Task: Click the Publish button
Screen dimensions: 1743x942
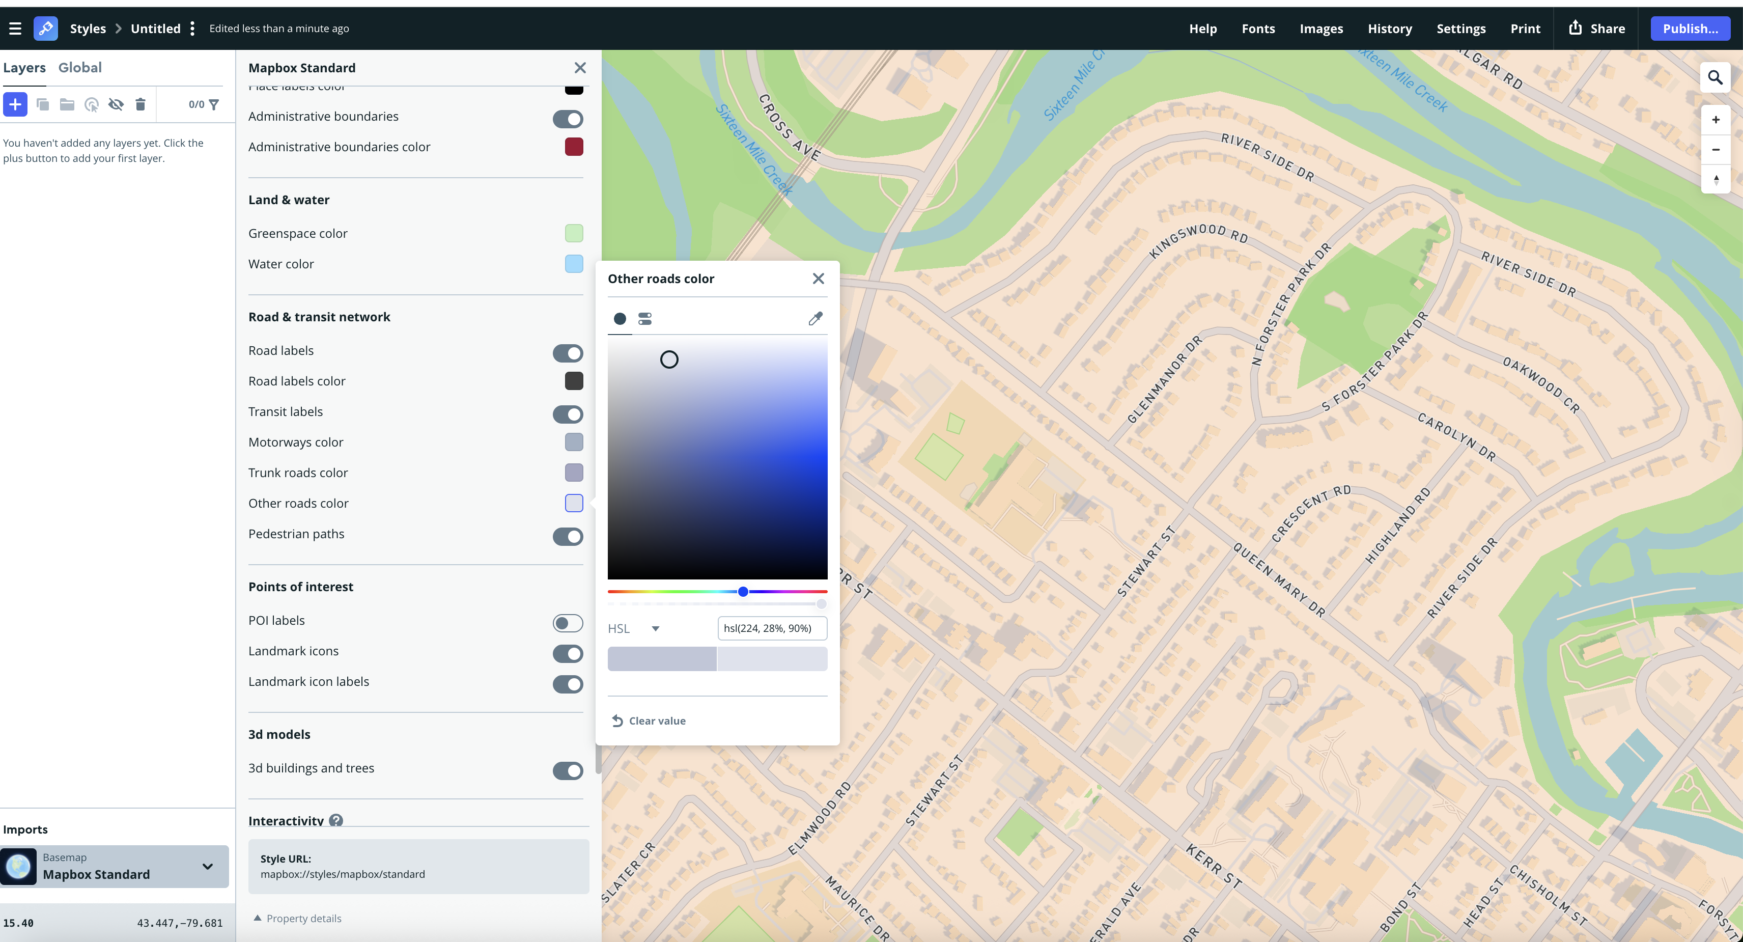Action: [1690, 27]
